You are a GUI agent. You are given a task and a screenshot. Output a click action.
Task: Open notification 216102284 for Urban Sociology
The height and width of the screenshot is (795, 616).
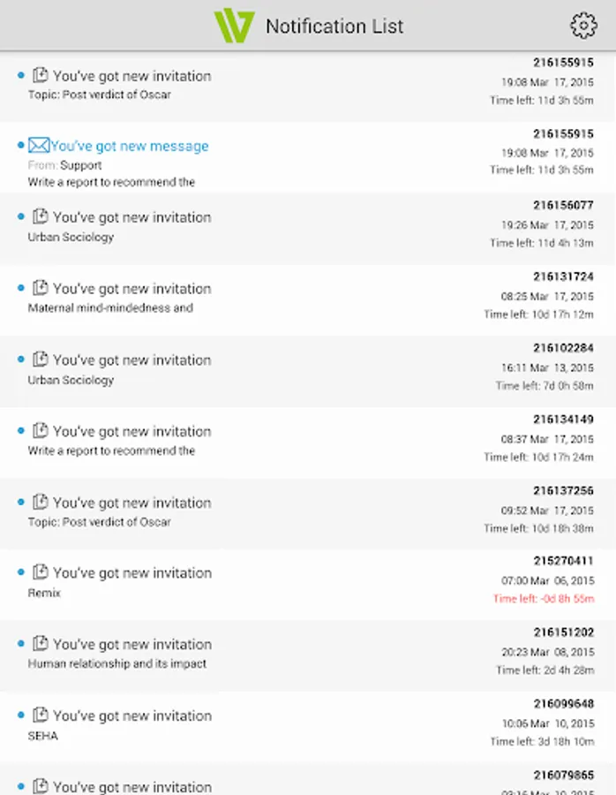coord(265,371)
